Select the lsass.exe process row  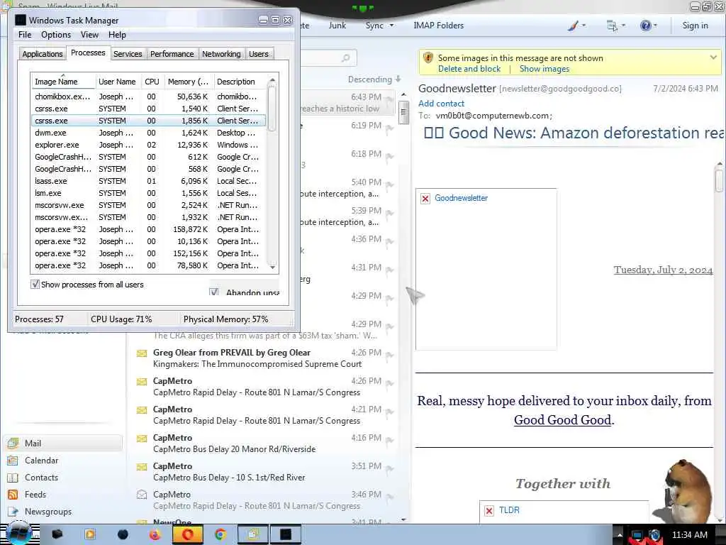148,181
